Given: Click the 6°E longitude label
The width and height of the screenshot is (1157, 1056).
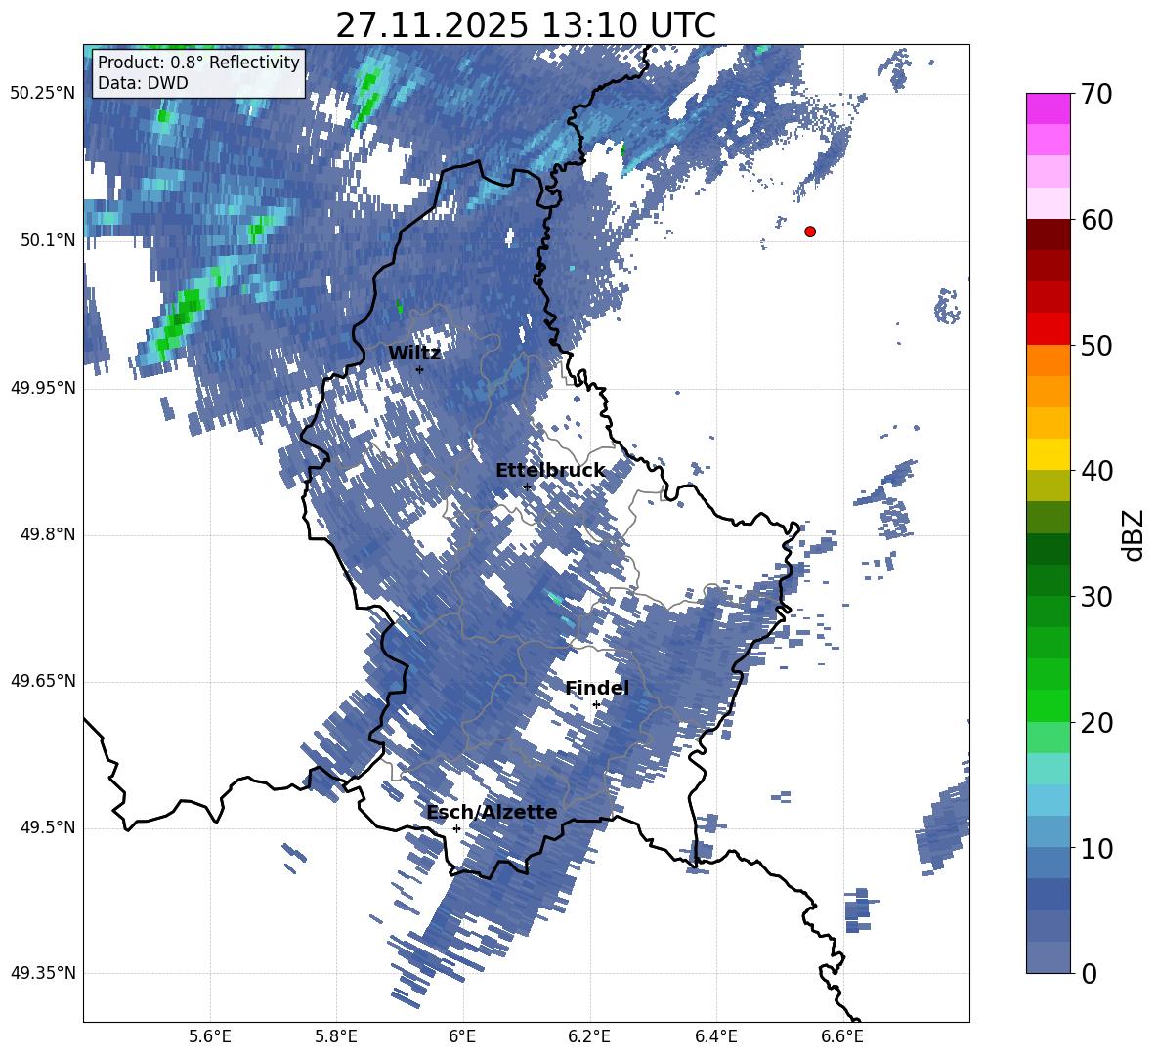Looking at the screenshot, I should click(462, 1036).
